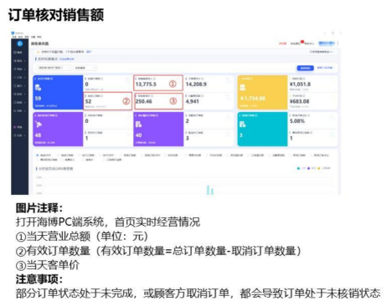The height and width of the screenshot is (301, 387).
Task: Select the second radio option above the chart
Action: [59, 156]
